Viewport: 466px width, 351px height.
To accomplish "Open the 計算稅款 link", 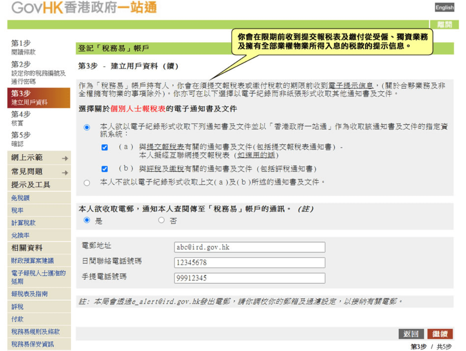I will pyautogui.click(x=24, y=223).
